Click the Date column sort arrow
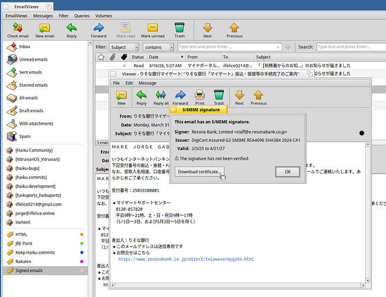Image resolution: width=386 pixels, height=297 pixels. (182, 57)
